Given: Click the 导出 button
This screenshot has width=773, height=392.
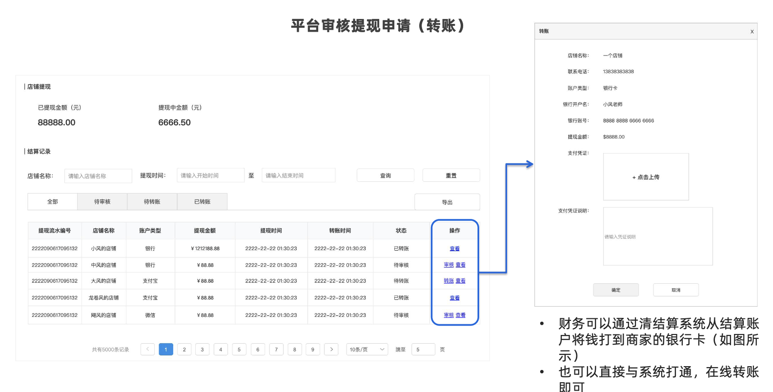Looking at the screenshot, I should pos(447,202).
